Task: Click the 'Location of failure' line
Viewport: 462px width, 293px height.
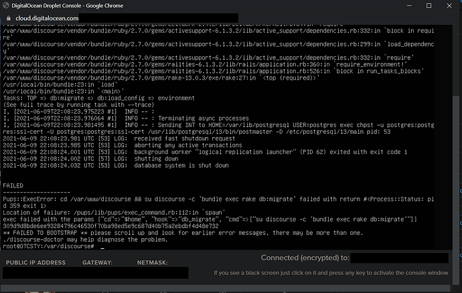Action: (x=114, y=212)
